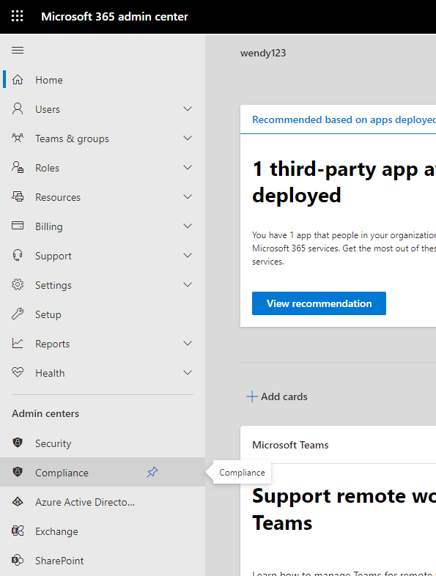Viewport: 436px width, 576px height.
Task: Open the app launcher waffle icon
Action: point(18,16)
